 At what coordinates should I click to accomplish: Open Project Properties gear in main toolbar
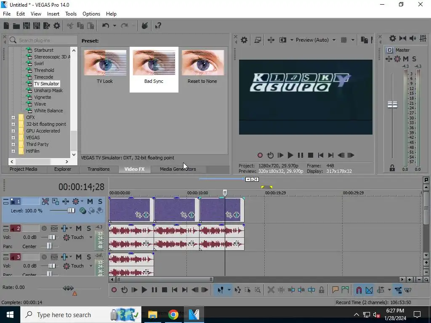tap(57, 26)
